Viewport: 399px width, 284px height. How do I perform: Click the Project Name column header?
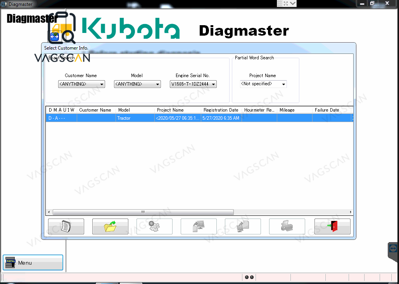(170, 110)
